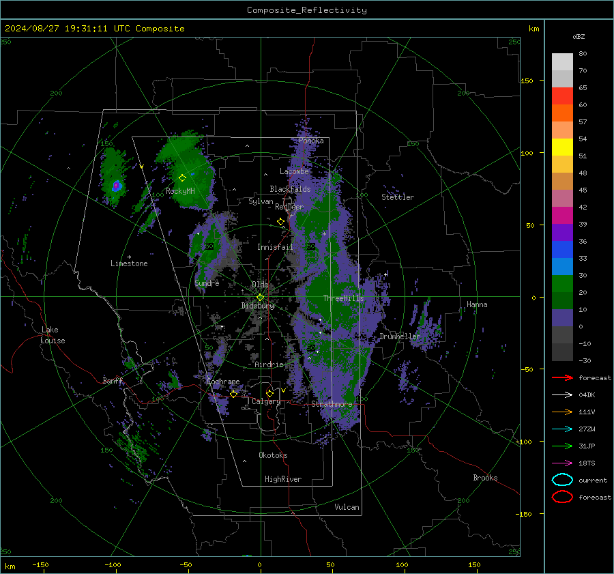
Task: Click the yellow V marker east of Calgary diamond
Action: tap(283, 390)
